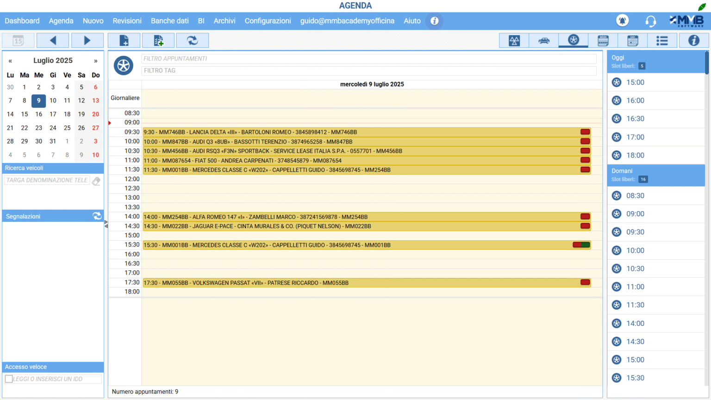
Task: Select the free 16:30 slot for today
Action: (635, 119)
